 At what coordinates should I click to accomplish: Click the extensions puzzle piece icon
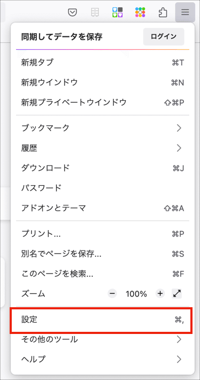[163, 12]
